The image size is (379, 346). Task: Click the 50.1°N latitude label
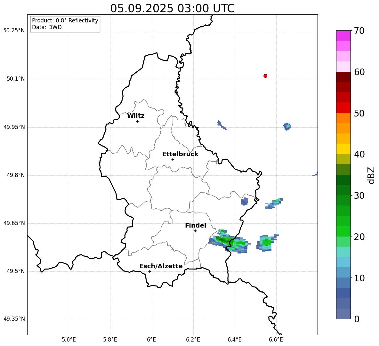pyautogui.click(x=16, y=79)
